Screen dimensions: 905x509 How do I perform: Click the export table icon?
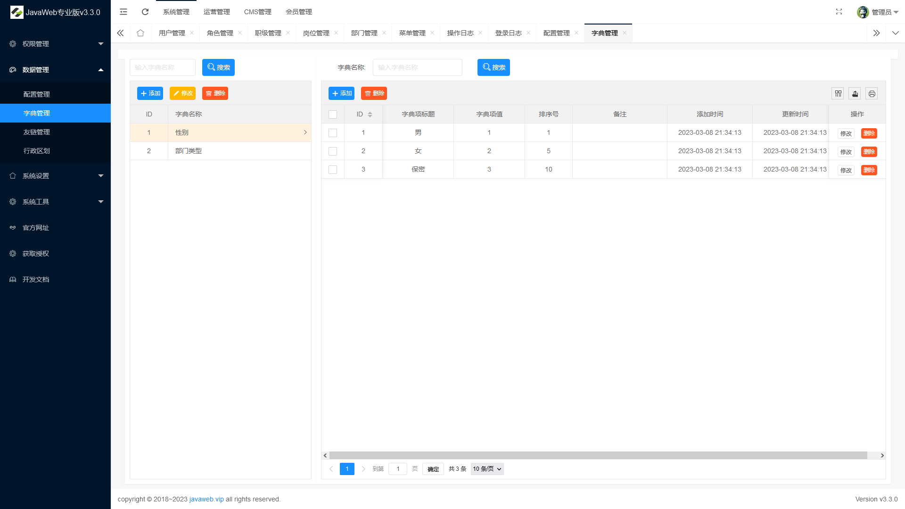855,94
